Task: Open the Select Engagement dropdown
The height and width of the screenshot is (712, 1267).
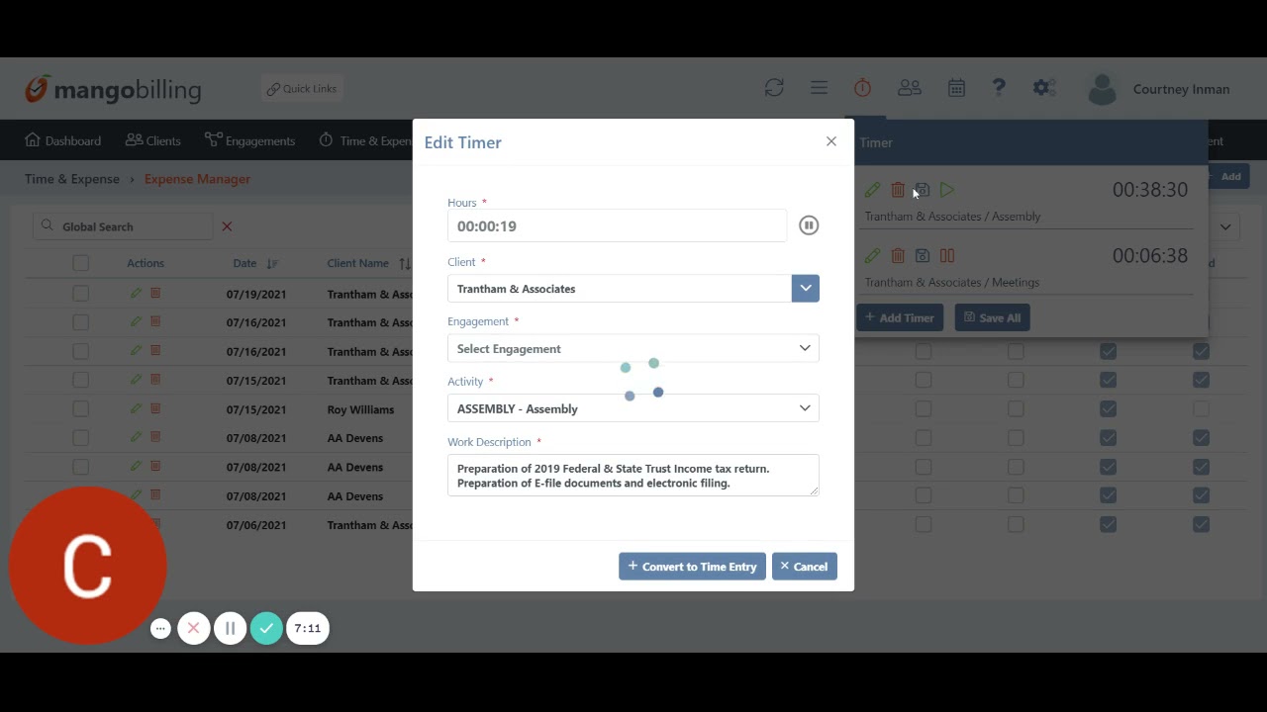Action: [x=633, y=348]
